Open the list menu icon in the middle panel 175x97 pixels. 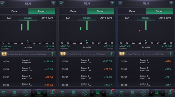point(112,3)
